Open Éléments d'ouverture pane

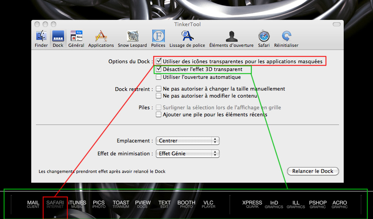click(232, 39)
